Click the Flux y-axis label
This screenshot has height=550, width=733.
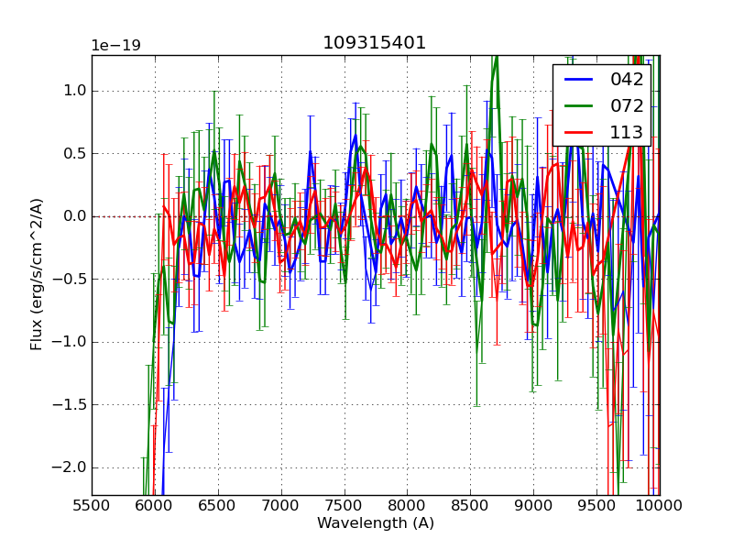(37, 274)
